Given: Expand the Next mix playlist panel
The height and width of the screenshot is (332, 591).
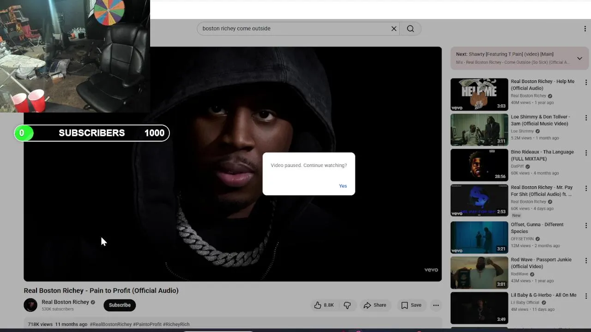Looking at the screenshot, I should click(x=579, y=59).
